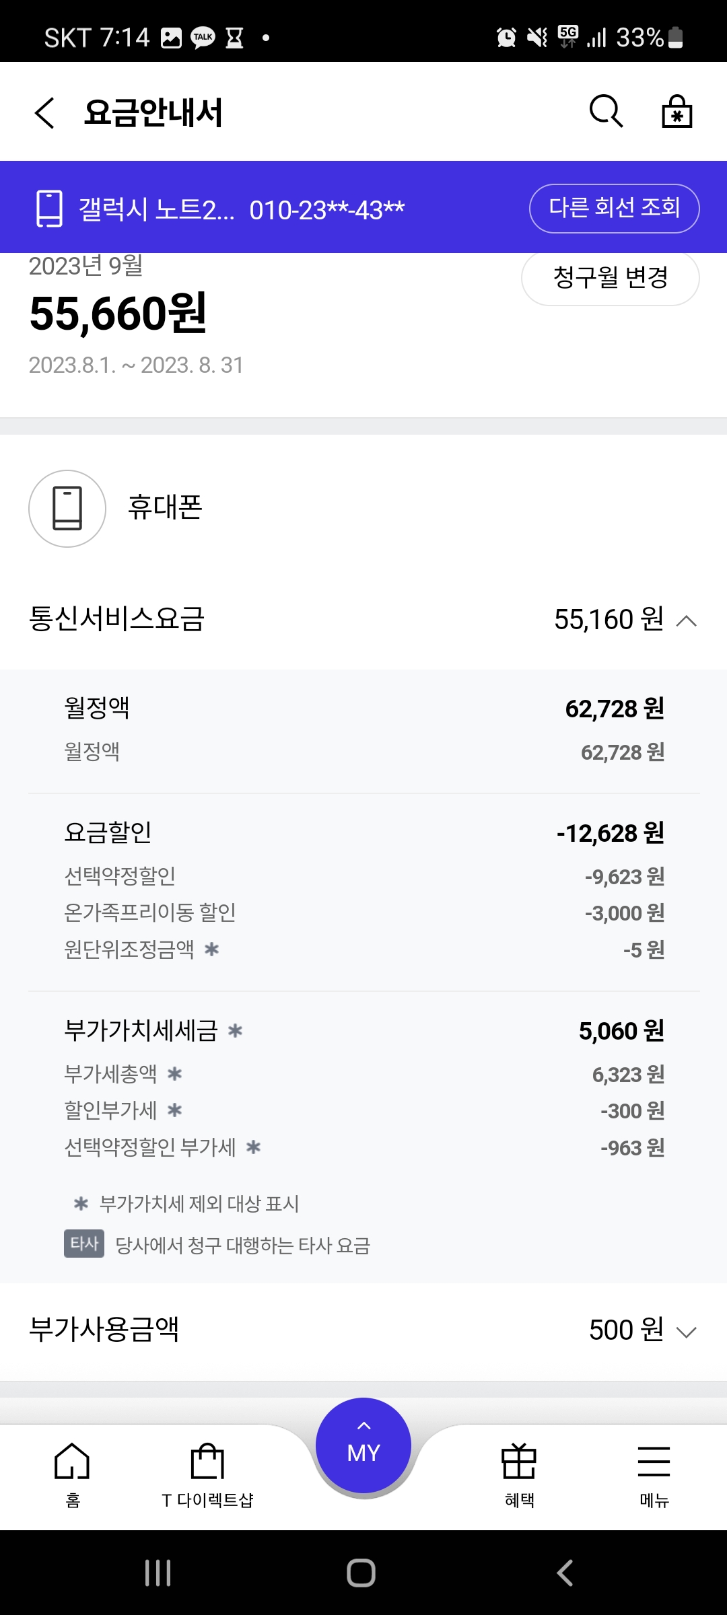727x1615 pixels.
Task: Tap the asterisk beside 원단위조정금액
Action: (212, 949)
